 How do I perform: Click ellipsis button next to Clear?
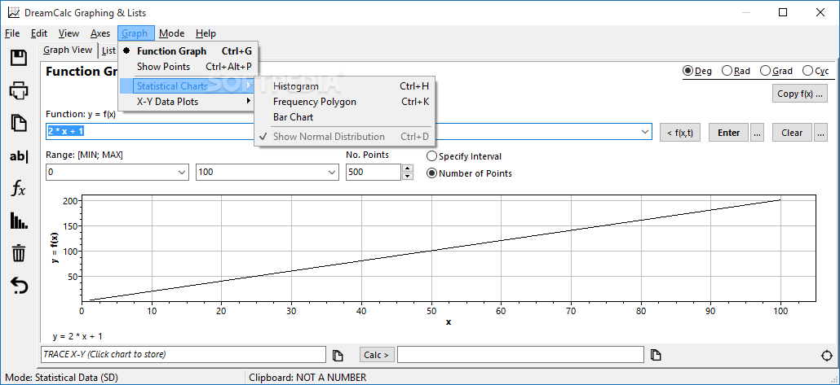pos(820,133)
